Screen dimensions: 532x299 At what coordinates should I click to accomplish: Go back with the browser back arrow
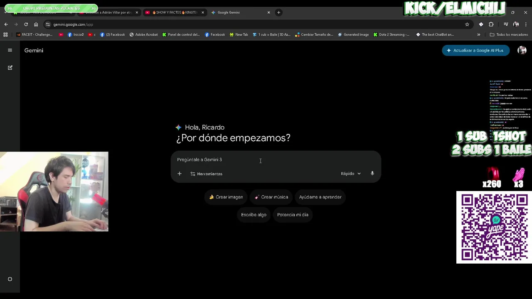[x=6, y=25]
